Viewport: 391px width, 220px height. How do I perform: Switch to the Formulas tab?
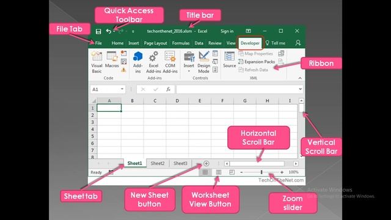[181, 43]
